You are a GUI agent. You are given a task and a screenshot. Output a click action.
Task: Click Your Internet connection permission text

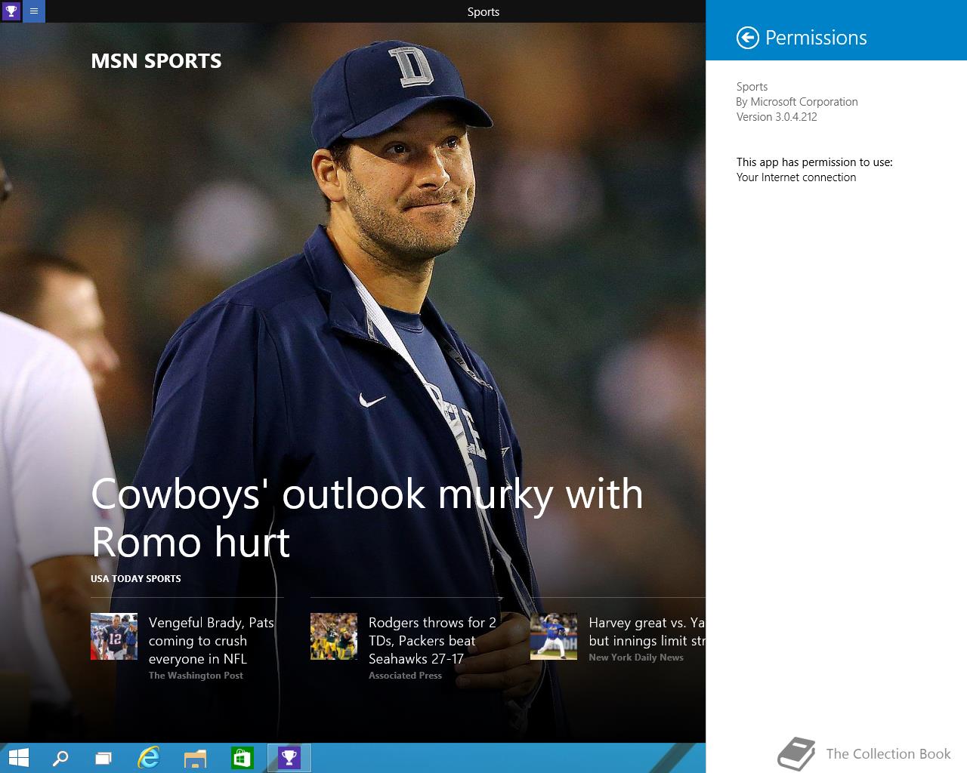click(x=796, y=177)
